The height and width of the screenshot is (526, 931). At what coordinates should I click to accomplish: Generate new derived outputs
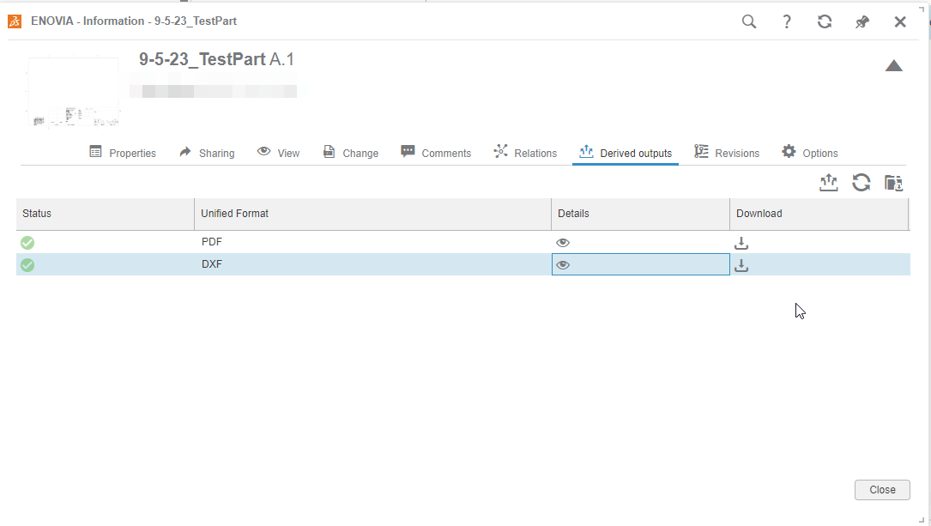click(828, 183)
